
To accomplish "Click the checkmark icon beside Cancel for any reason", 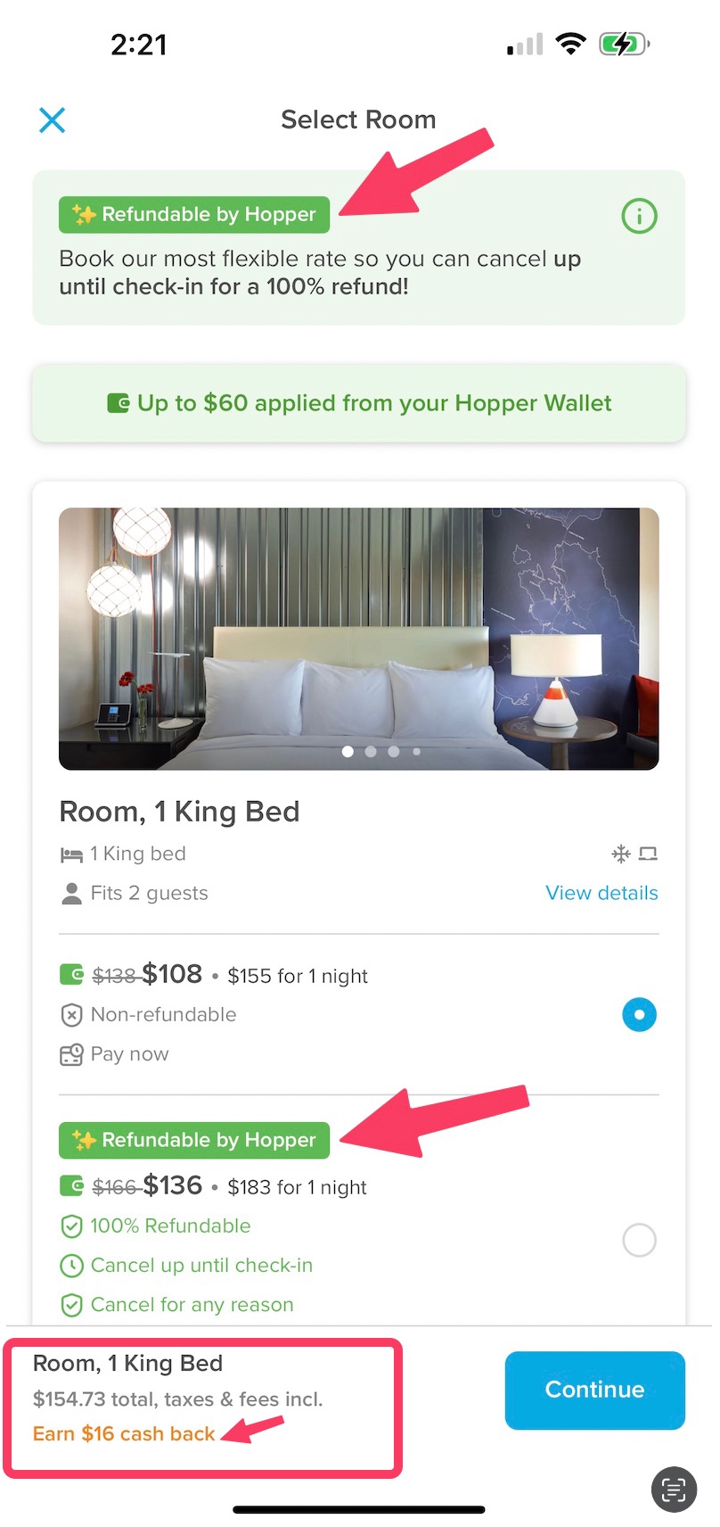I will click(71, 1304).
